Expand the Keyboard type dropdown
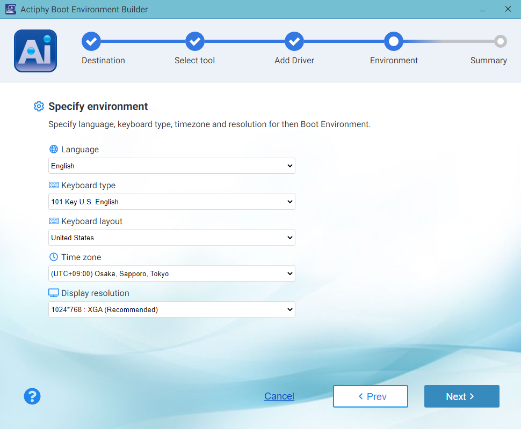The image size is (521, 429). click(x=171, y=202)
